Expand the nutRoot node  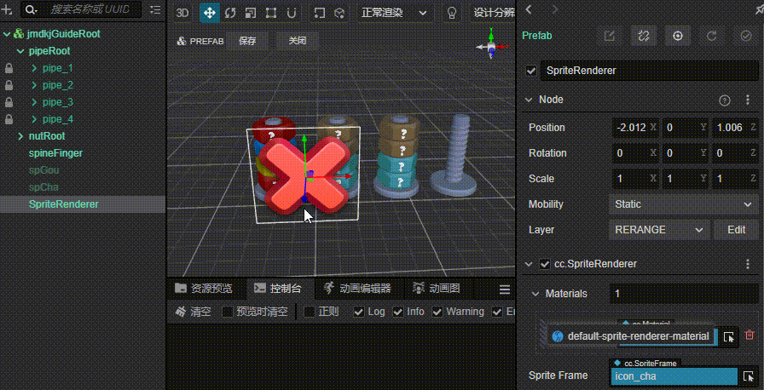click(x=20, y=136)
